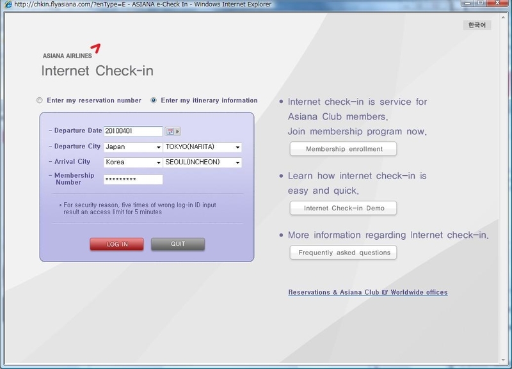This screenshot has width=512, height=369.
Task: Open the TOKYO(NARITA) departure airport dropdown
Action: click(202, 147)
